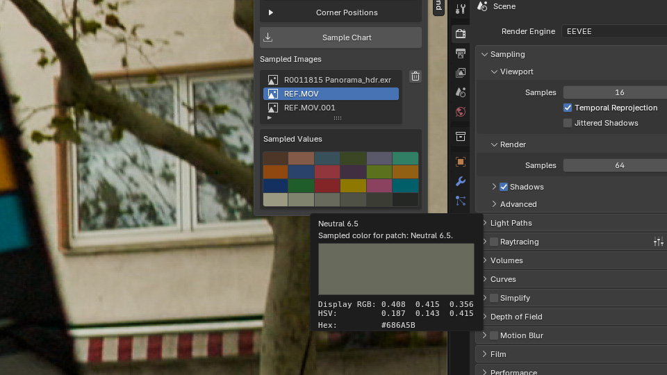
Task: Click the image icon of highlighted REF.MOV
Action: 272,94
